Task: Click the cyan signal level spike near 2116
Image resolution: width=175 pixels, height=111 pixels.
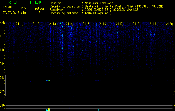Action: (98, 110)
